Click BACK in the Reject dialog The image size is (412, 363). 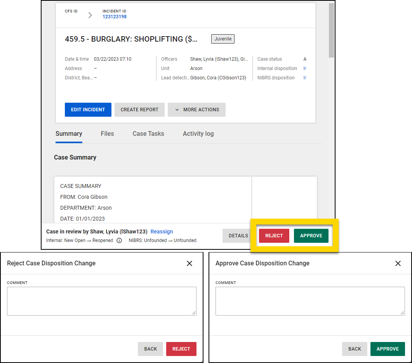click(150, 349)
